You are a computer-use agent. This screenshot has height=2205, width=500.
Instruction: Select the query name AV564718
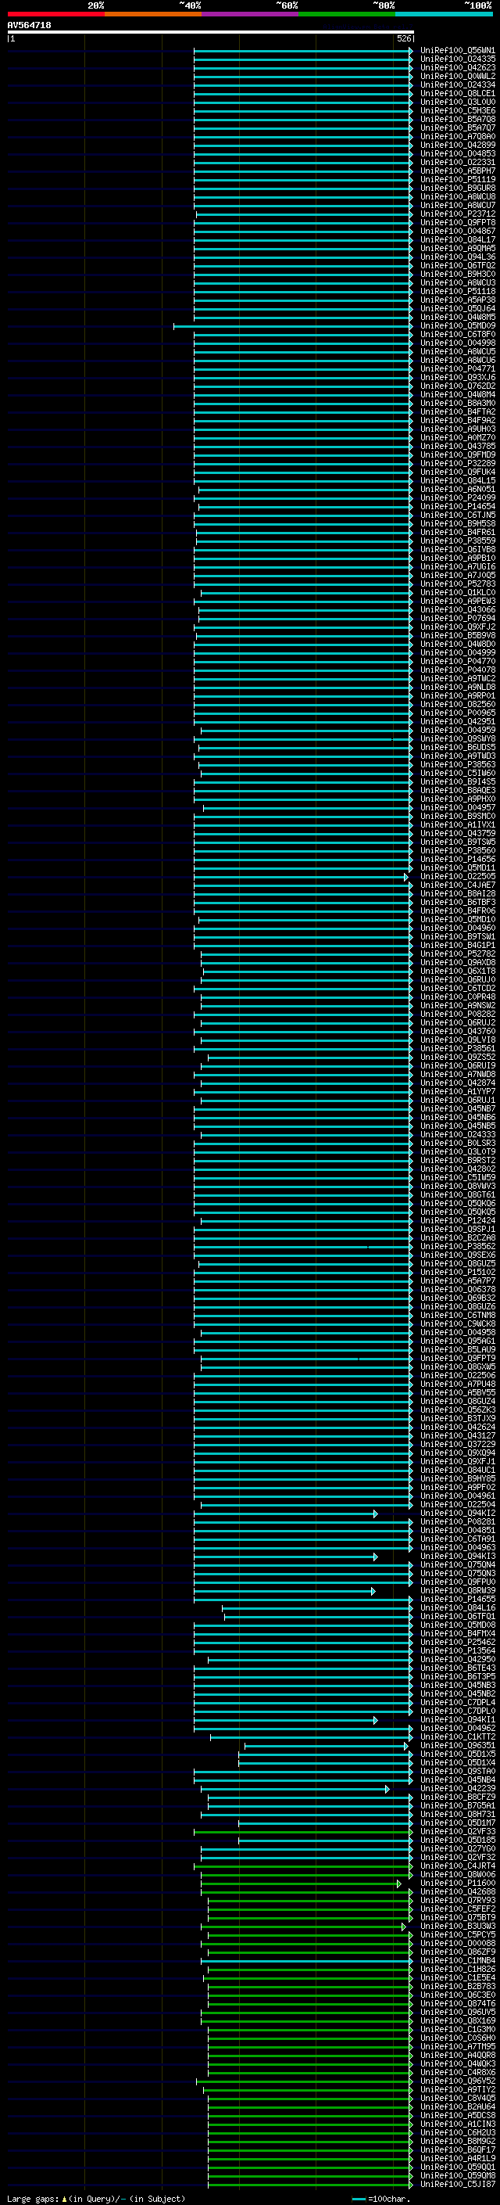(29, 26)
